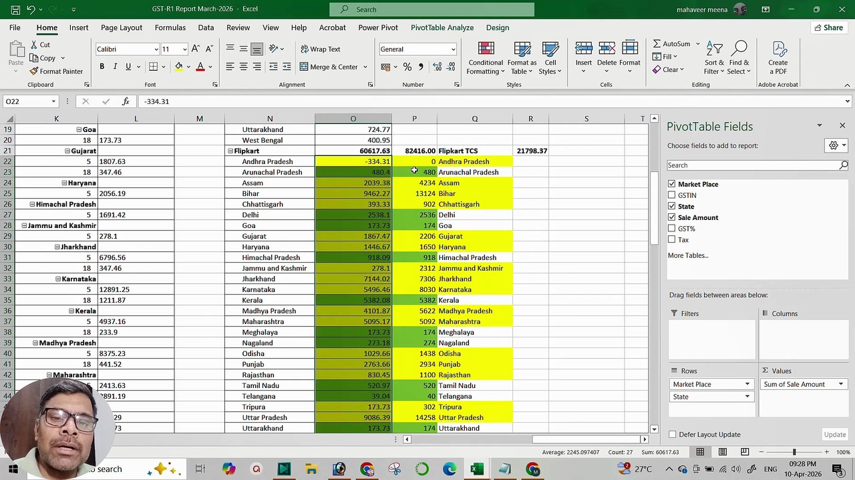
Task: Open Sum of Sale Amount dropdown
Action: [x=840, y=384]
